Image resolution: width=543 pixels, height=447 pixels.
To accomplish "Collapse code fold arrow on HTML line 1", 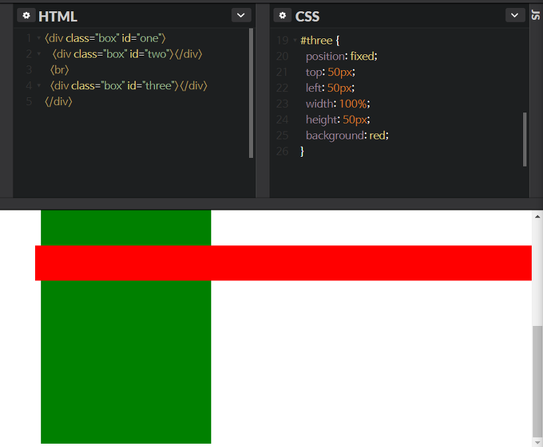I will (39, 38).
